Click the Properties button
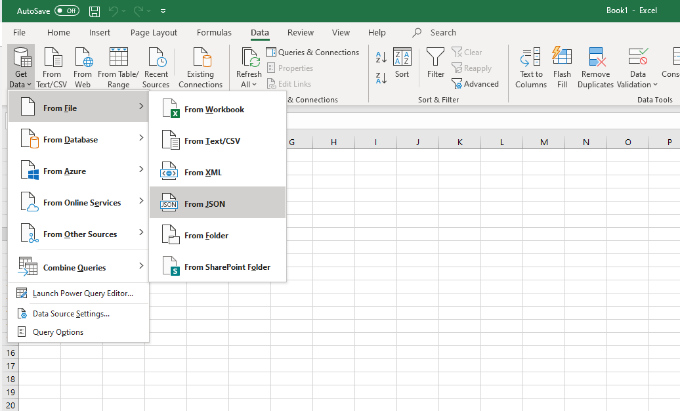 click(289, 68)
